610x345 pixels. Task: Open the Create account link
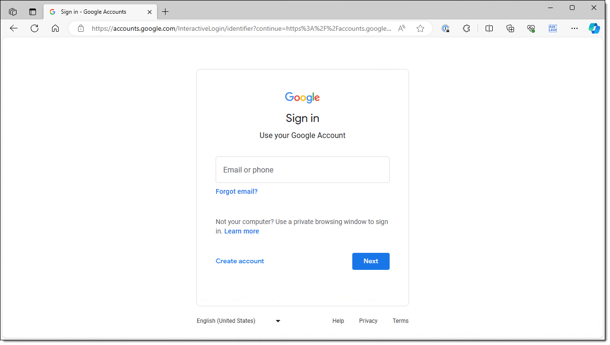click(x=240, y=261)
